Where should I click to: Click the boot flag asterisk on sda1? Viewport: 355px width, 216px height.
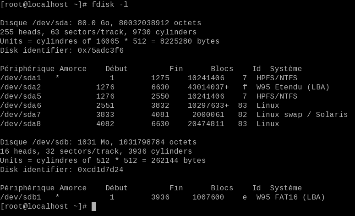click(x=57, y=78)
